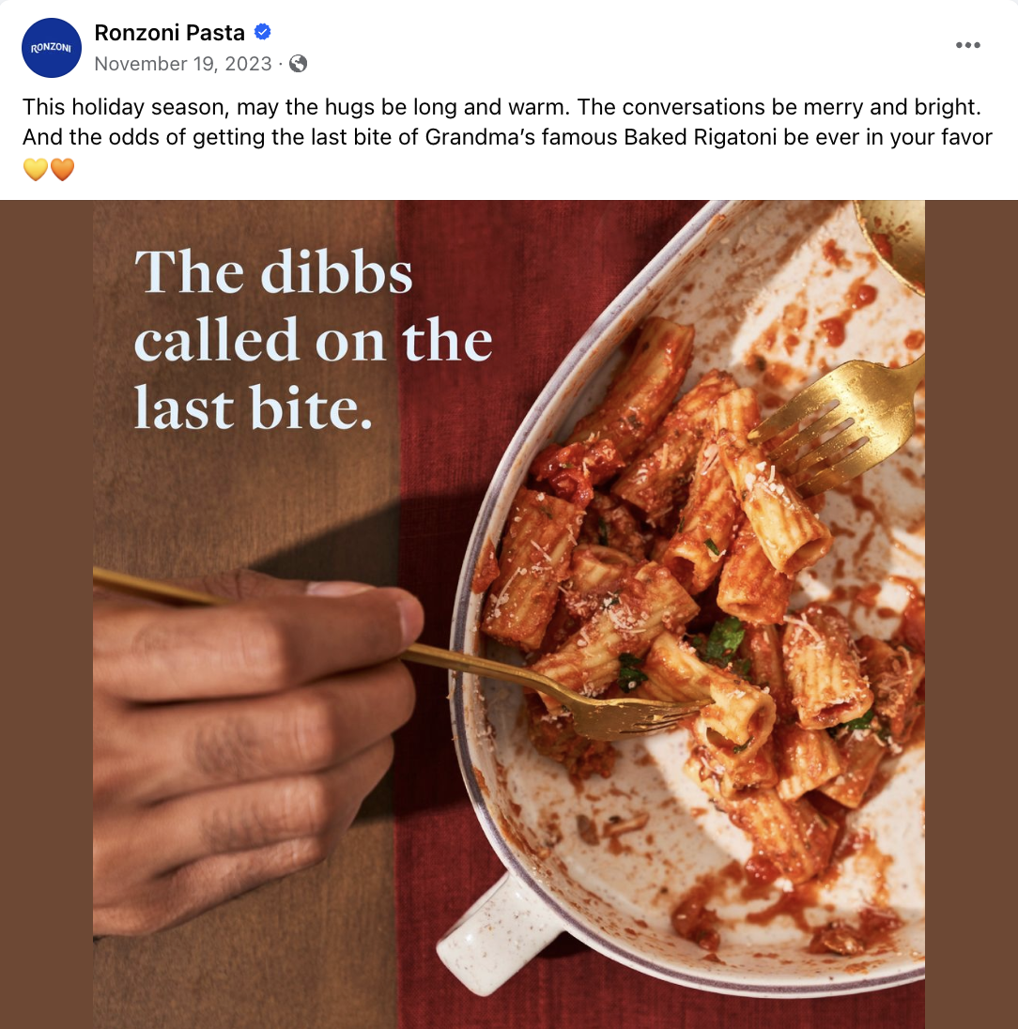Image resolution: width=1018 pixels, height=1029 pixels.
Task: Click the orange heart emoji
Action: point(62,169)
